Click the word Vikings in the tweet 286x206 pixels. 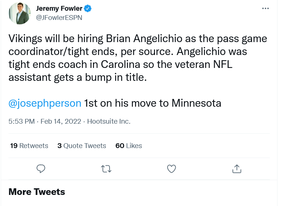[x=24, y=39]
